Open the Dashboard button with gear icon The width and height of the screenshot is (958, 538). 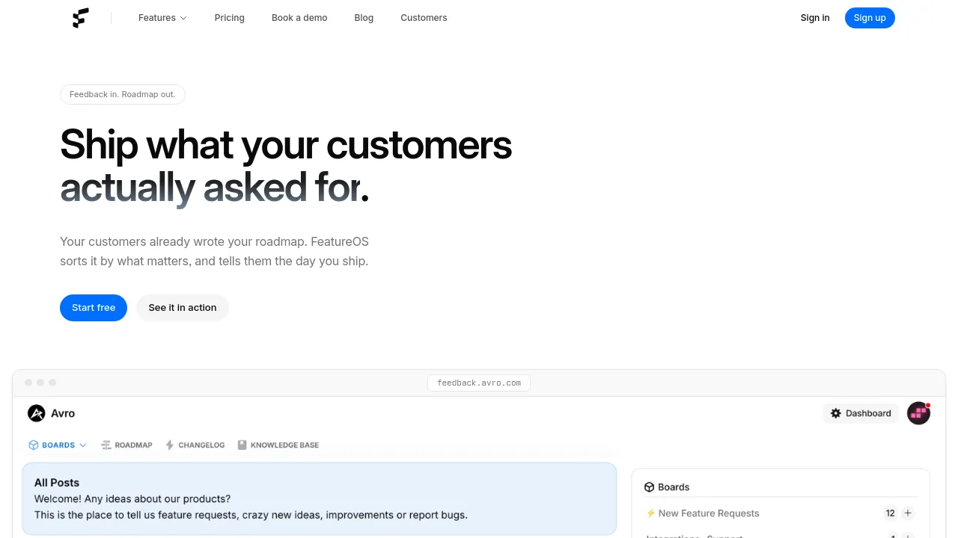coord(861,413)
